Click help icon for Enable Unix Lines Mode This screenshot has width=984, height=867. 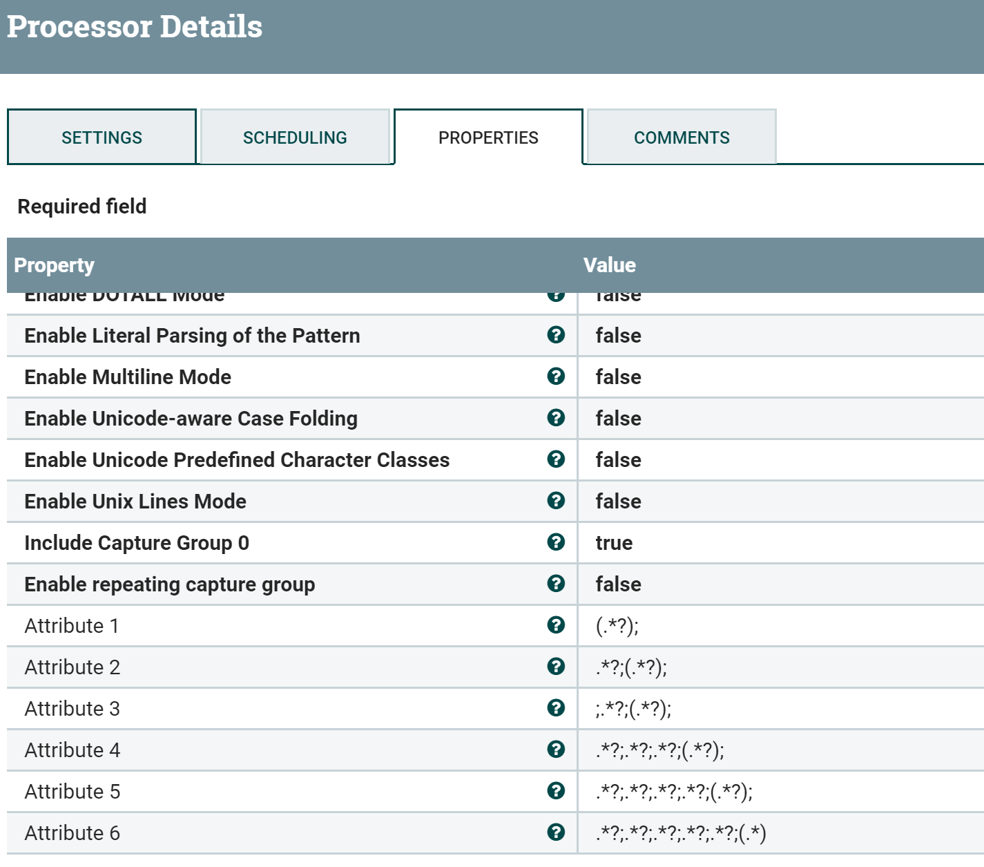coord(556,501)
